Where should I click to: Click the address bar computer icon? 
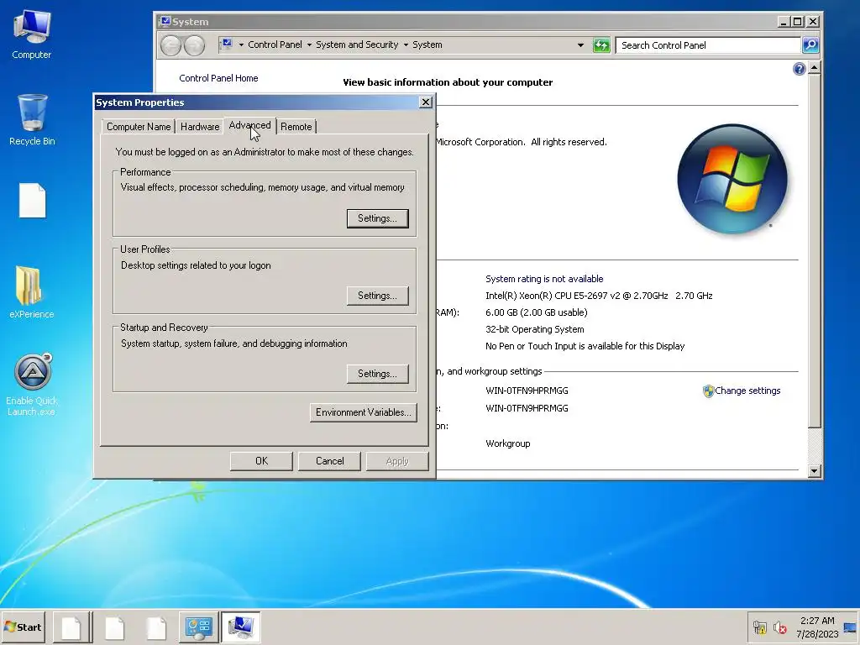(227, 45)
